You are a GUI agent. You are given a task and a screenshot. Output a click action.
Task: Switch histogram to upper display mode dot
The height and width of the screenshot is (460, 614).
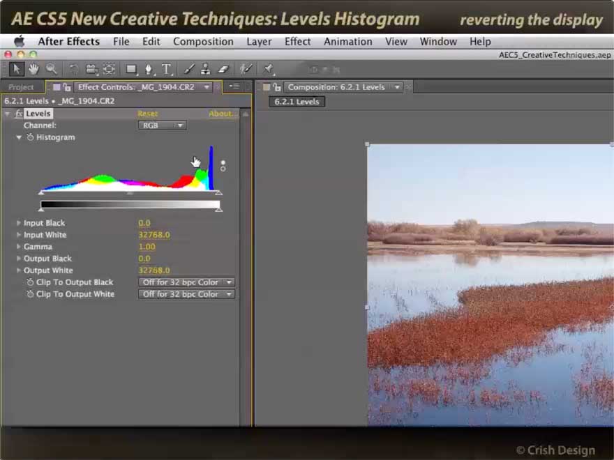223,162
